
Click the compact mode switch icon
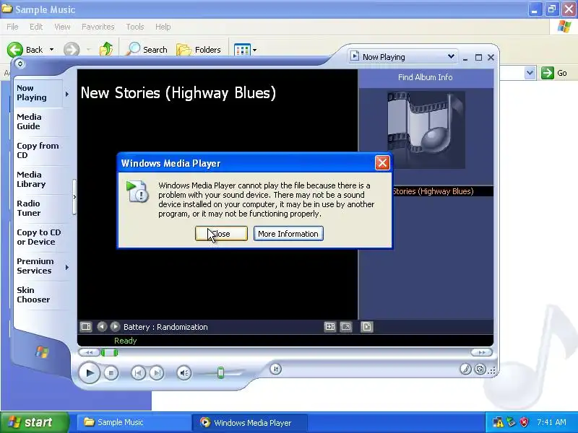click(x=480, y=369)
